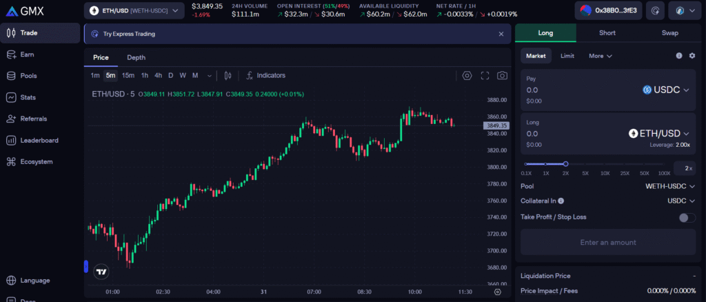
Task: Click the Collateral In info icon
Action: [x=561, y=201]
